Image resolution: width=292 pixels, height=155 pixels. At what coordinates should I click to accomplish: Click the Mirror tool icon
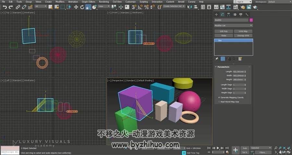(189, 7)
